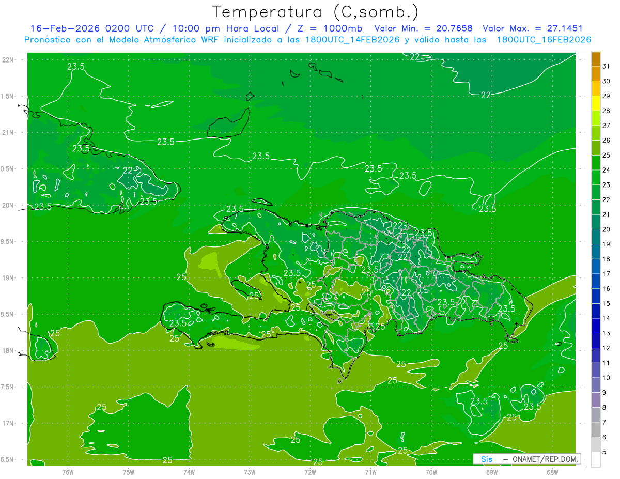Pick the color bar segment between 22 and 23
The width and height of the screenshot is (620, 479).
(x=596, y=192)
